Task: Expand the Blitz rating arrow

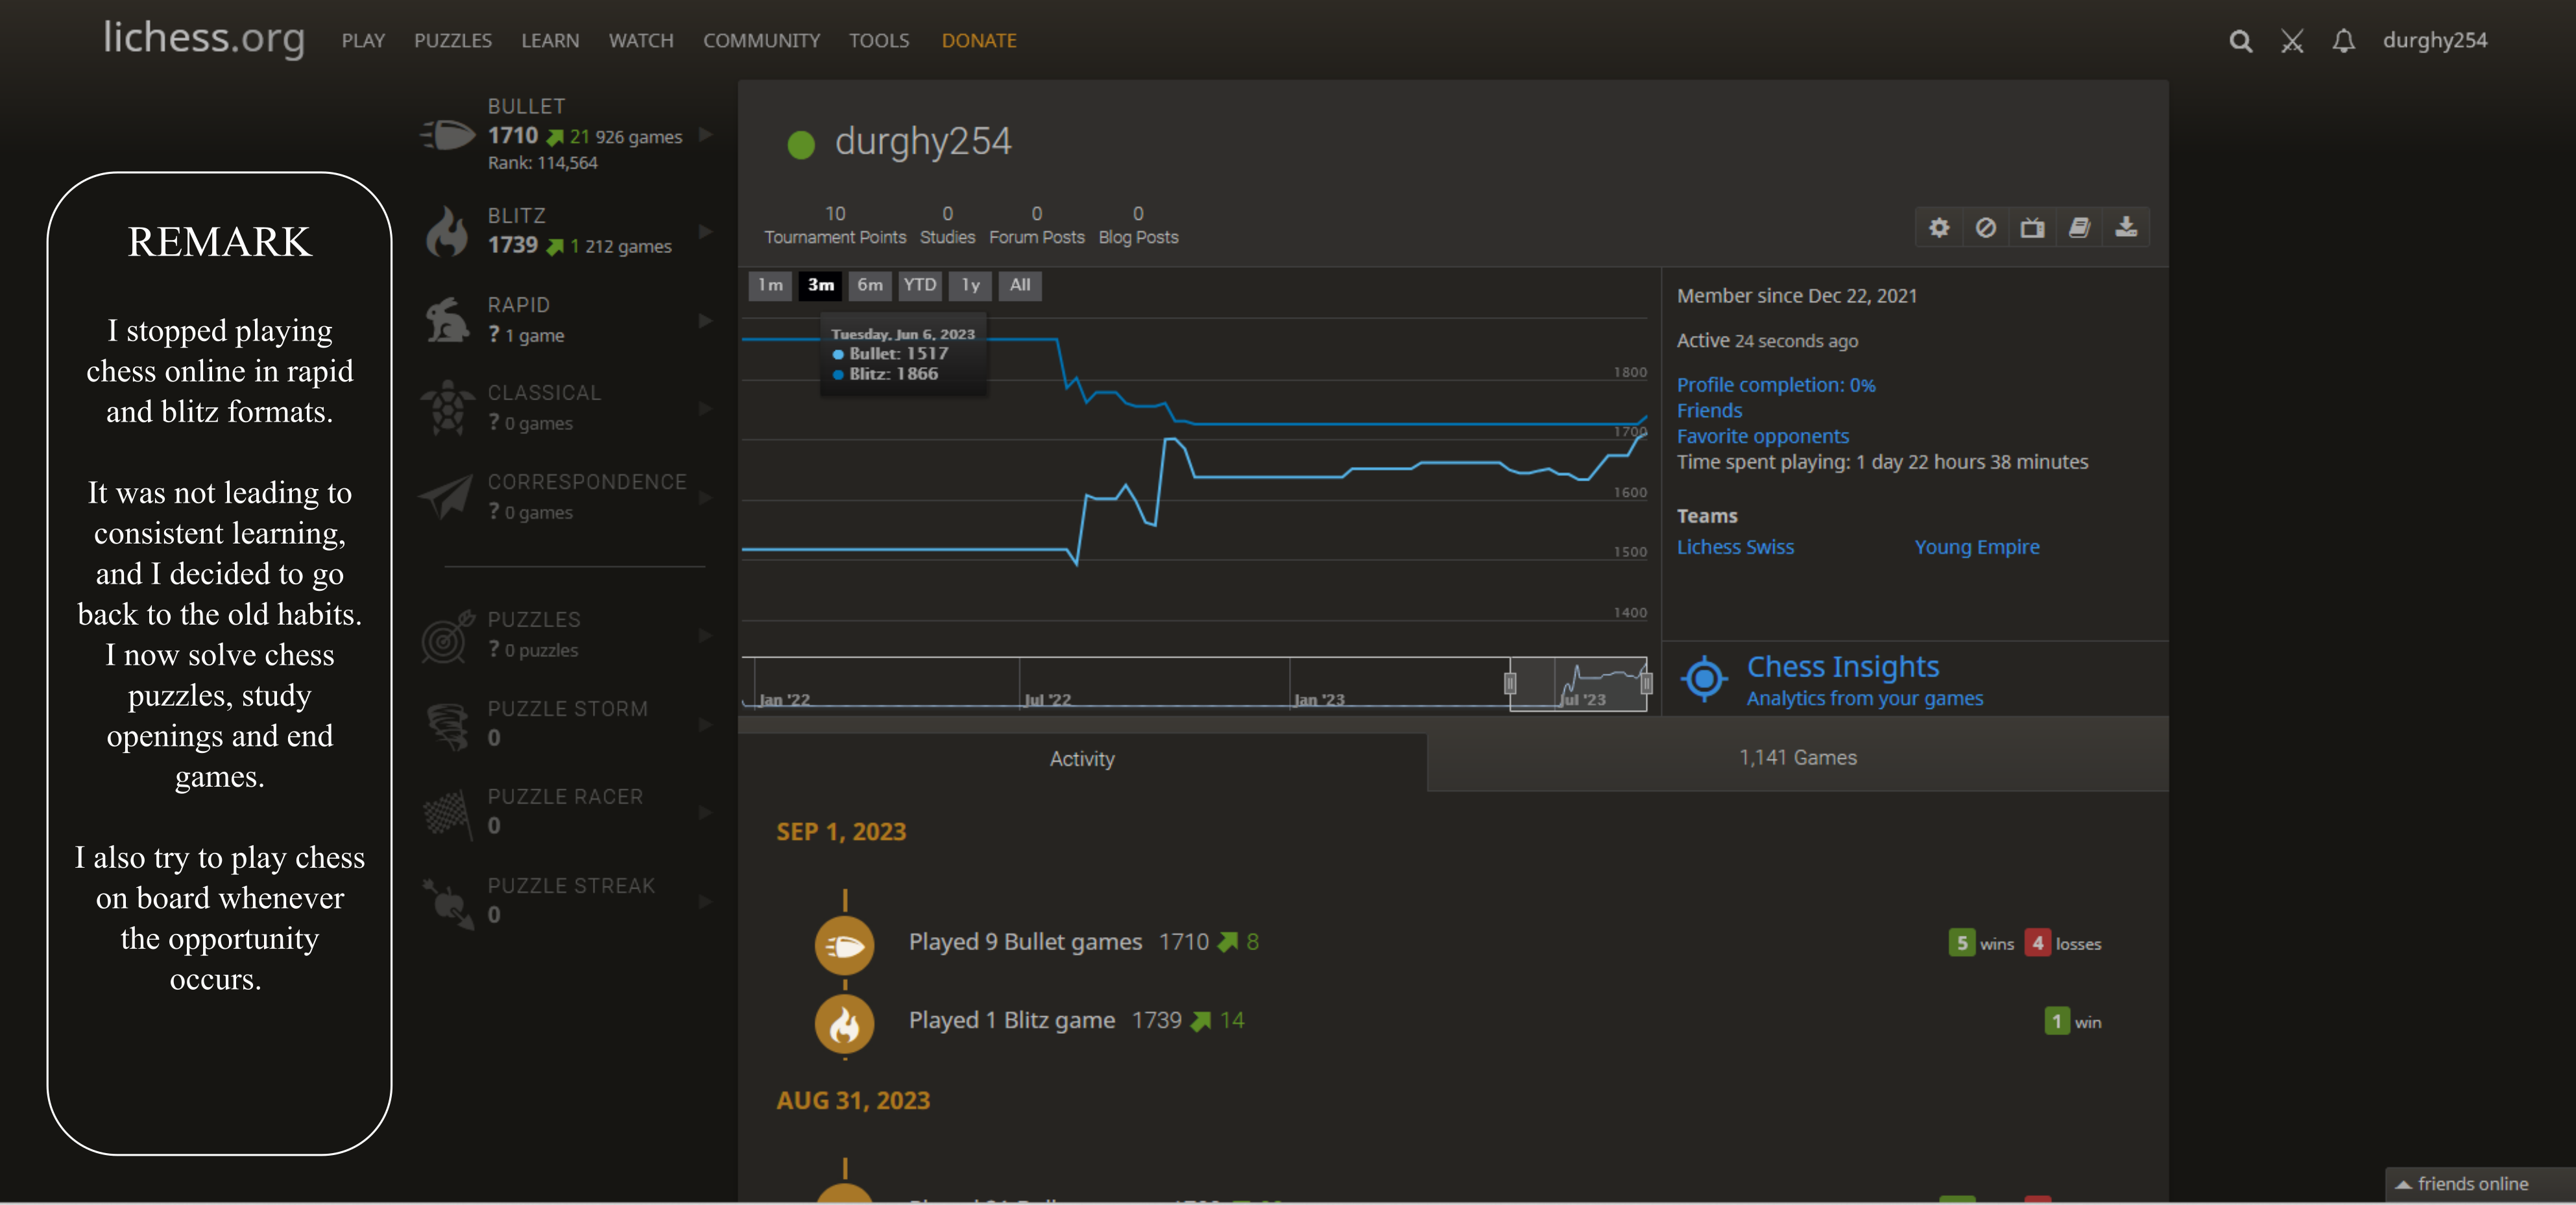Action: point(706,232)
